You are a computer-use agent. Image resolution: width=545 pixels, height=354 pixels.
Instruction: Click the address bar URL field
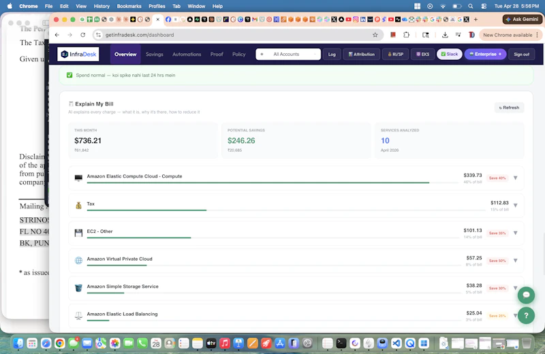coord(236,35)
